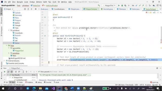The height and width of the screenshot is (91, 162).
Task: Open Chrome from the taskbar
Action: (66, 88)
